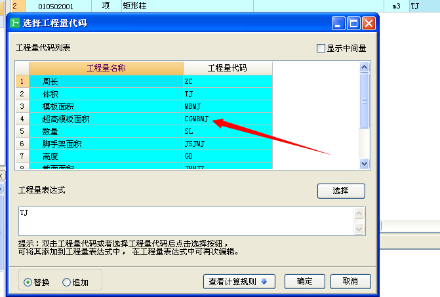Confirm with the 确定 button
This screenshot has height=297, width=440.
305,281
